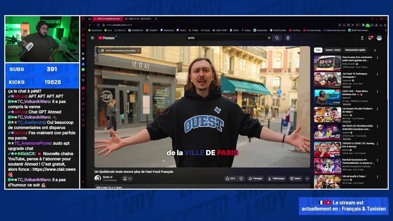This screenshot has width=393, height=221.
Task: Open 'Dans la peau d'un conducteur poids lourd' thumbnail
Action: (327, 63)
